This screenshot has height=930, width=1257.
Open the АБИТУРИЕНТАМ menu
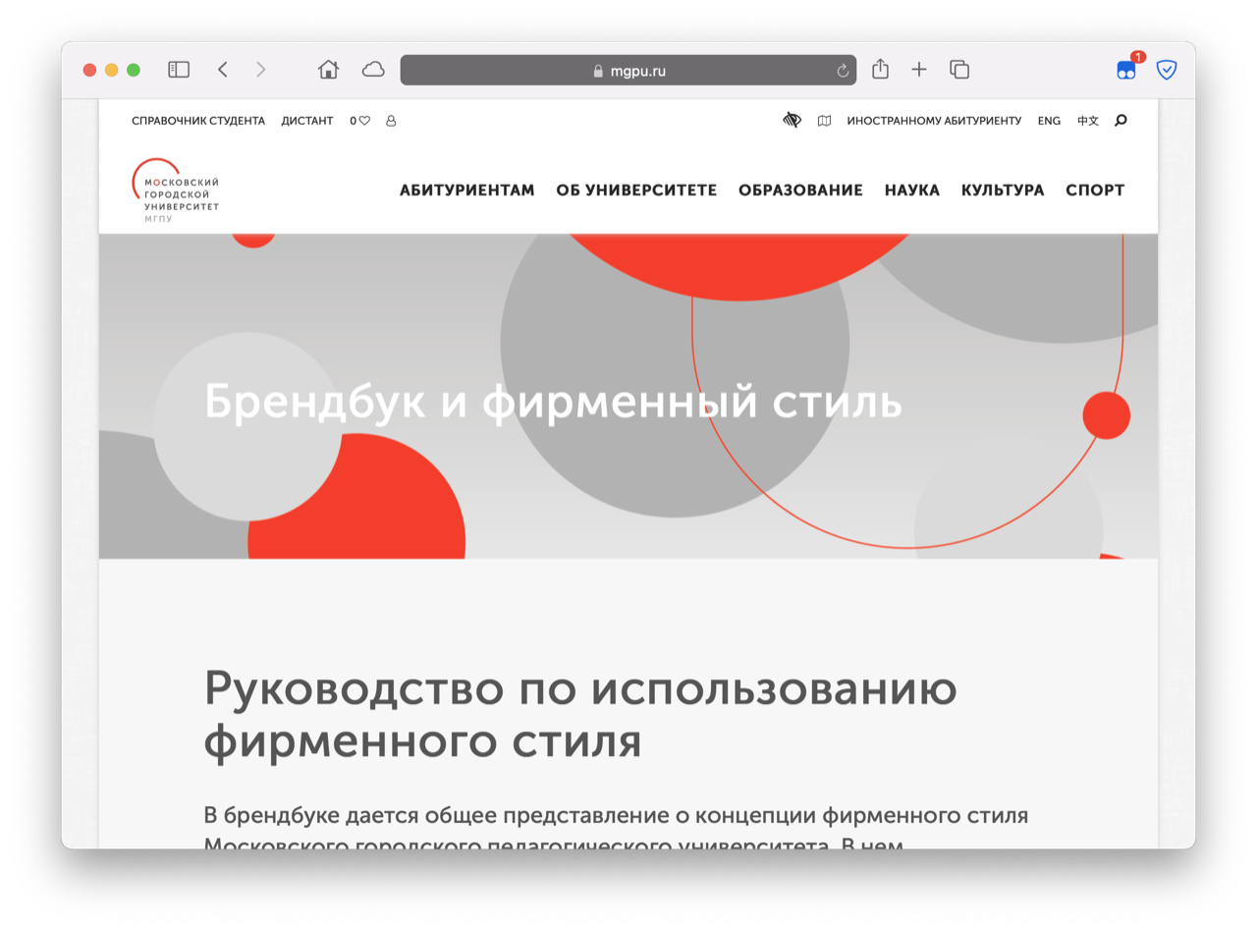tap(467, 191)
